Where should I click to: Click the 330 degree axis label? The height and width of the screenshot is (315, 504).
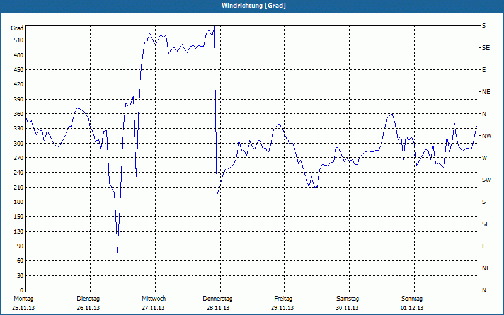[18, 129]
